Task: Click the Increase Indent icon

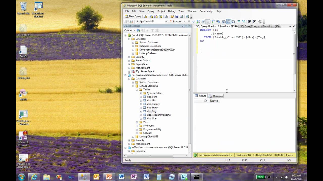Action: point(254,22)
